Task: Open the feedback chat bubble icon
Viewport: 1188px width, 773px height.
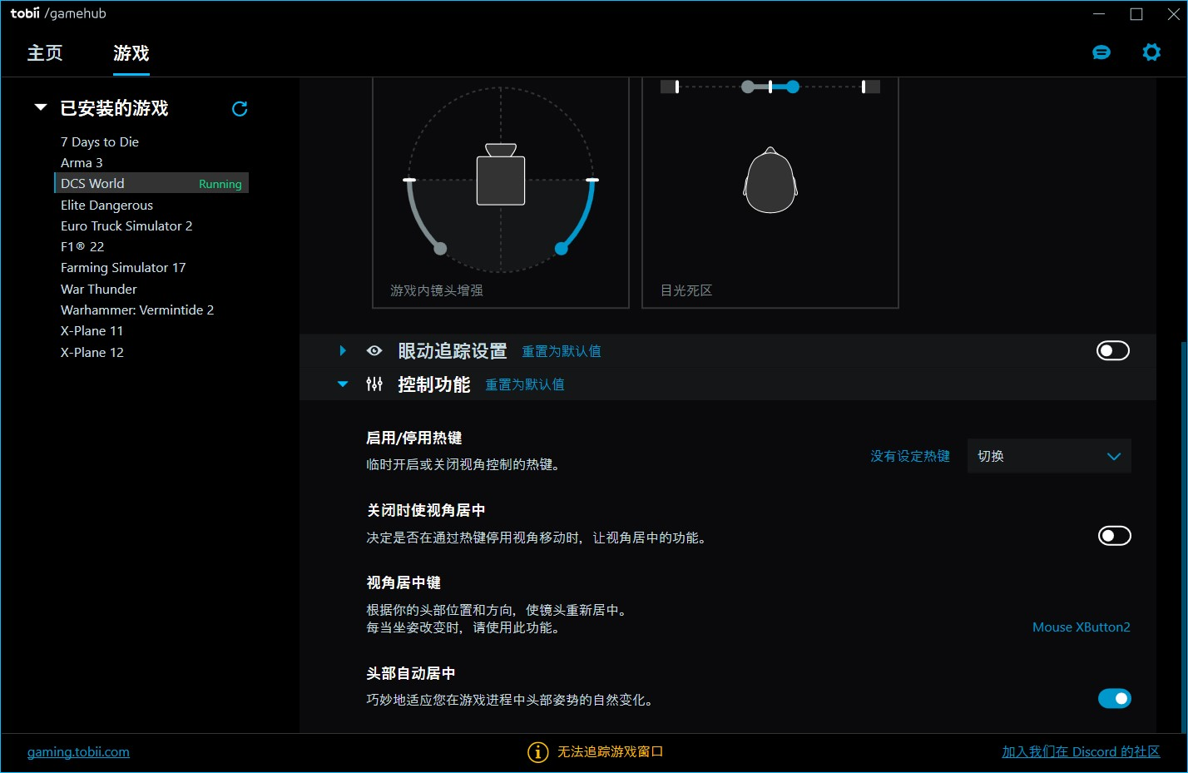Action: pos(1101,52)
